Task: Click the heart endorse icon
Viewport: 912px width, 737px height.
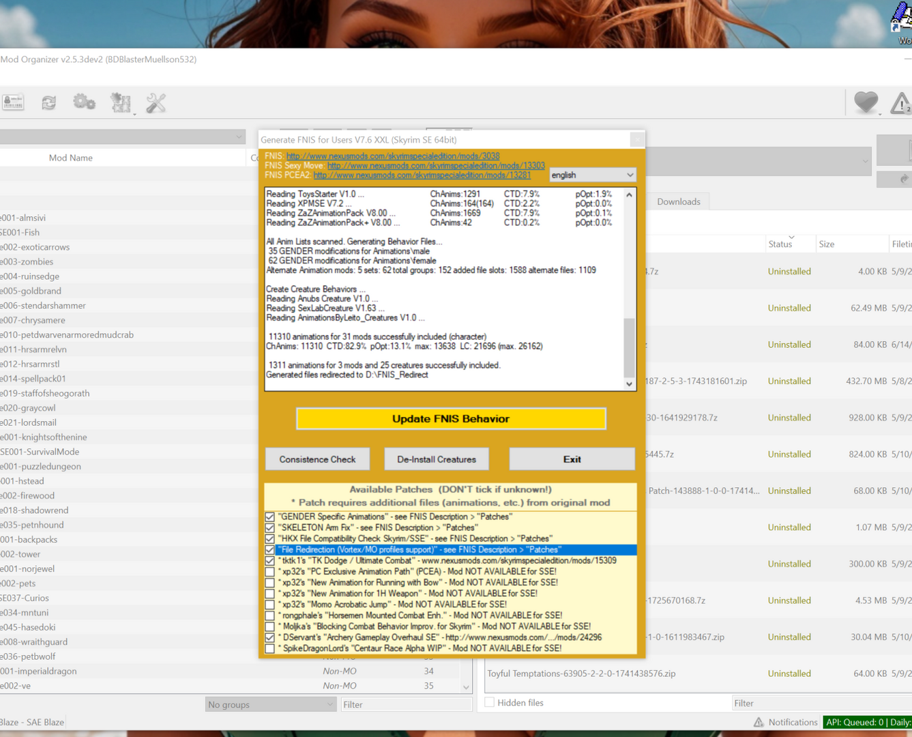Action: (866, 102)
